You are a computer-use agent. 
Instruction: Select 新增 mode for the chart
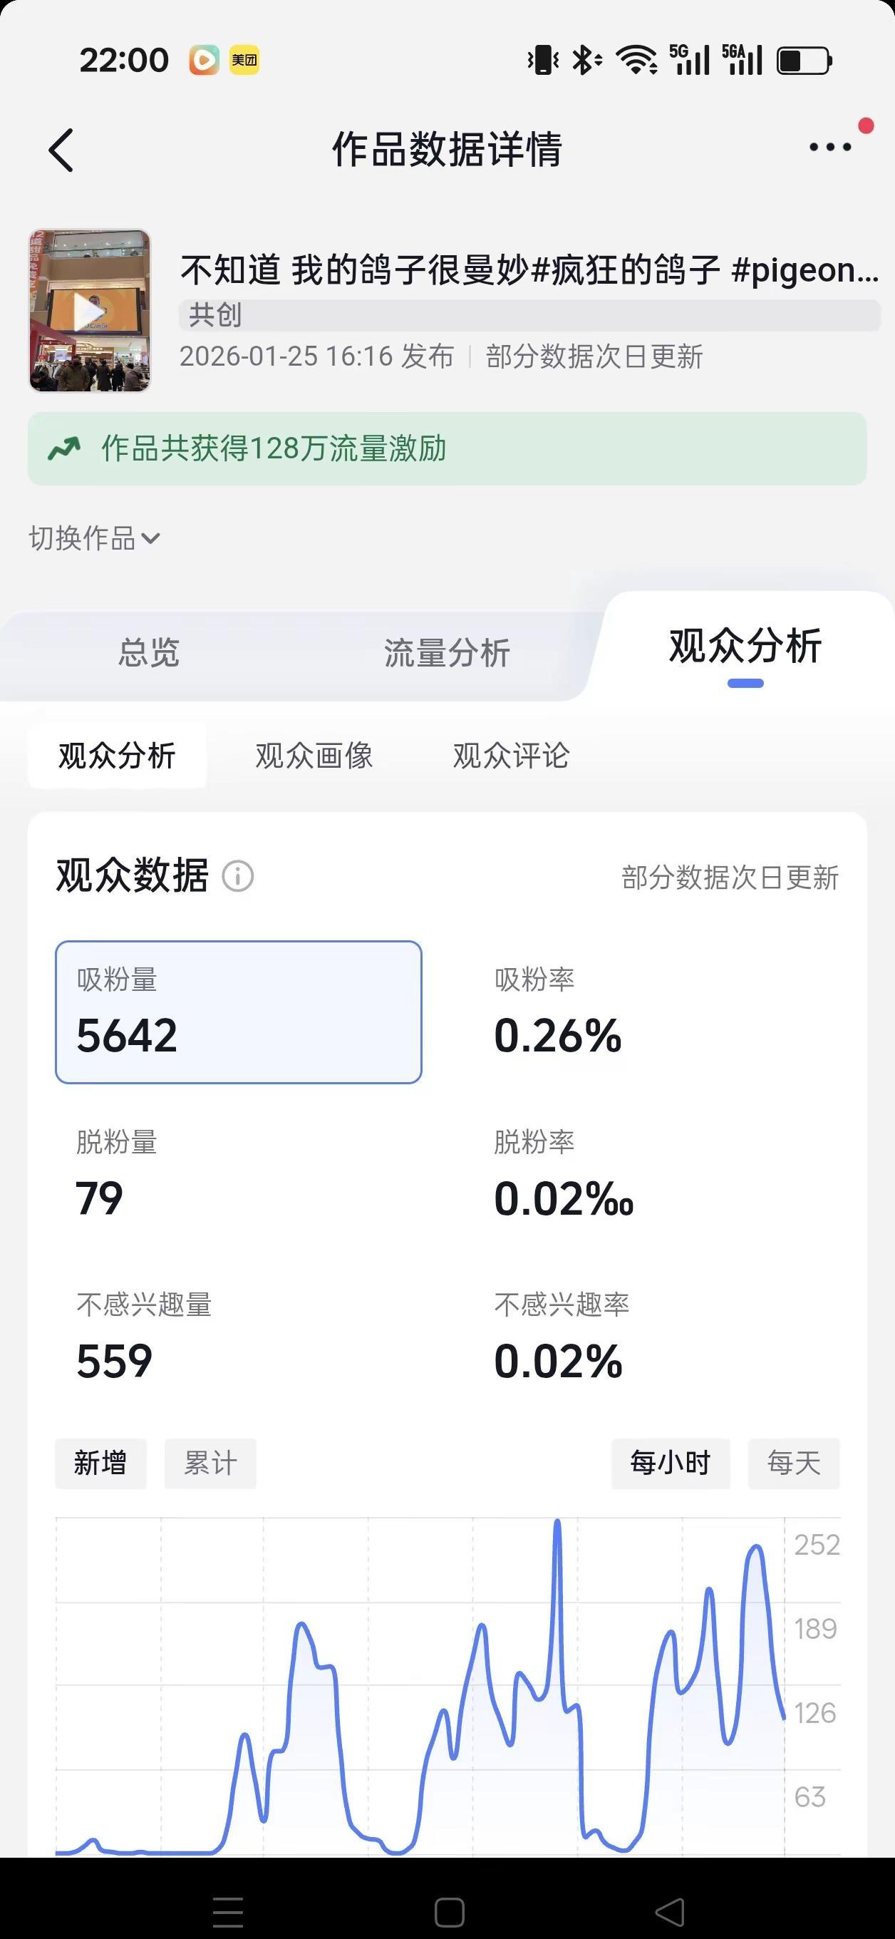point(100,1464)
